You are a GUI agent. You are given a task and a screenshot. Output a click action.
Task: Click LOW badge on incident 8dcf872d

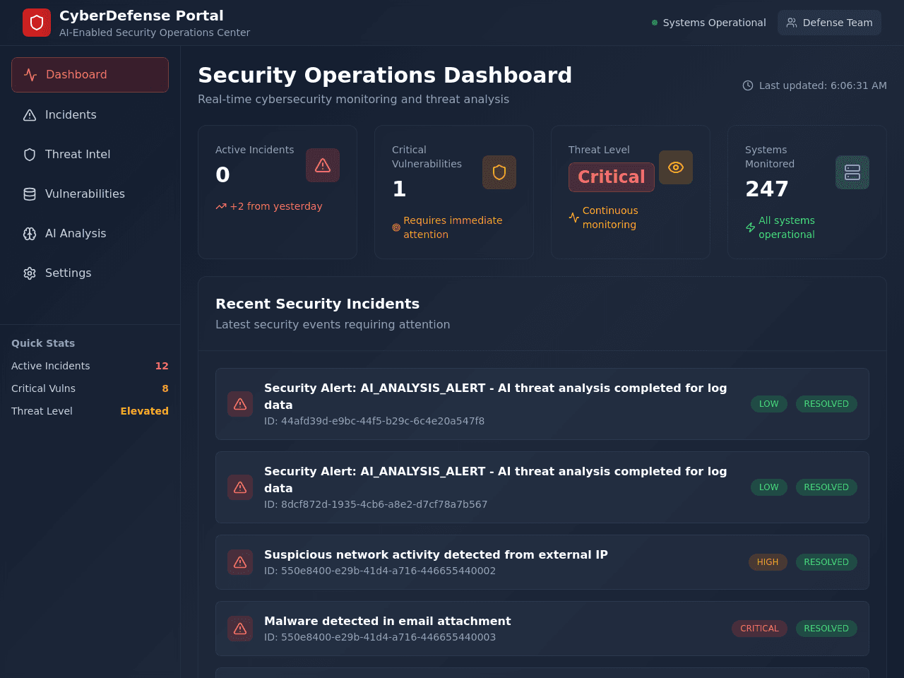pyautogui.click(x=769, y=487)
